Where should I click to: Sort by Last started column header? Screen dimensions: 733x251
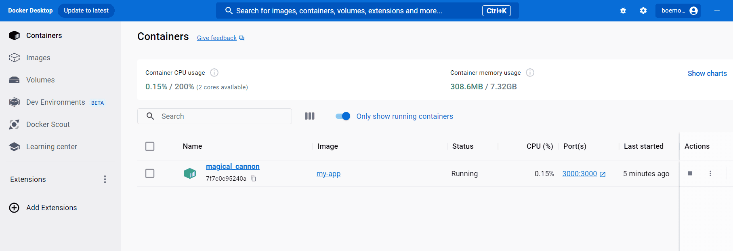[643, 146]
